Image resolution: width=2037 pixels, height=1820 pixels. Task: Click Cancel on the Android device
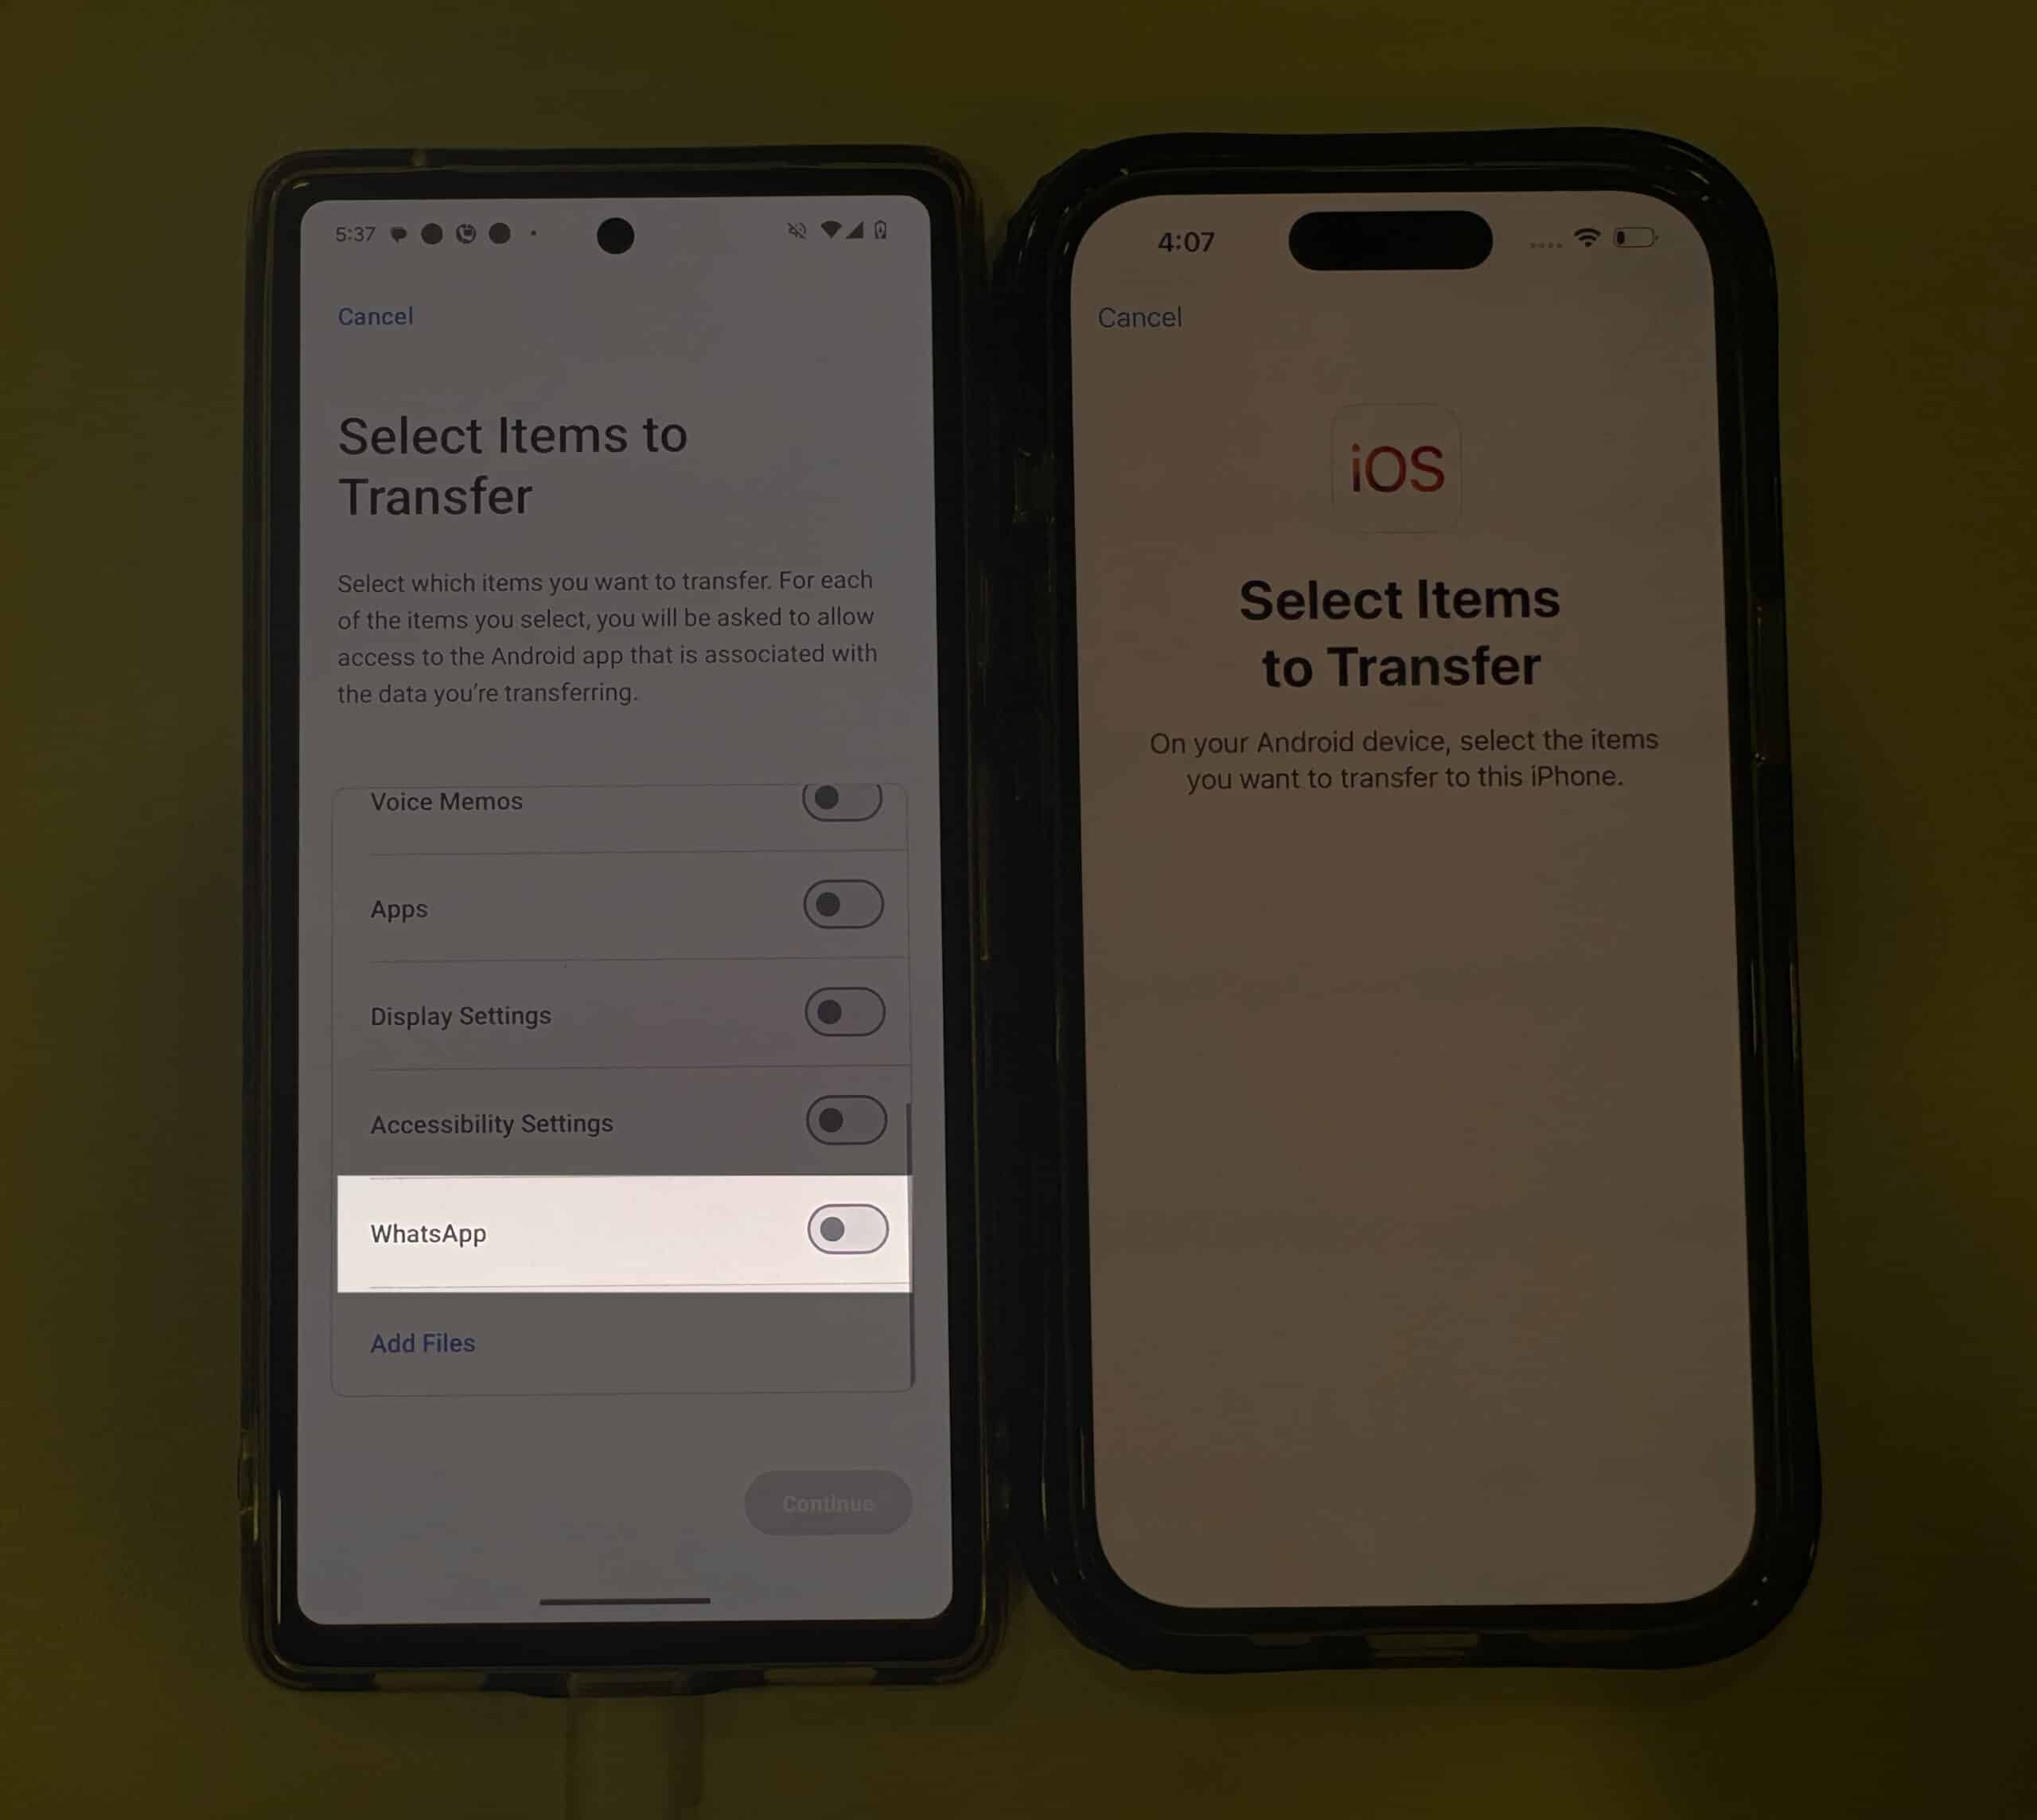374,316
